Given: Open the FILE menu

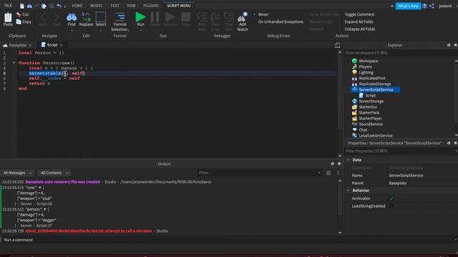Looking at the screenshot, I should [x=8, y=6].
